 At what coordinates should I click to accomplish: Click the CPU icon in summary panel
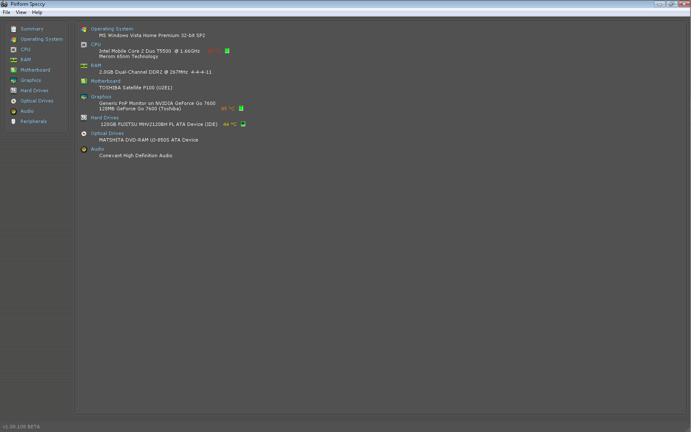point(84,44)
